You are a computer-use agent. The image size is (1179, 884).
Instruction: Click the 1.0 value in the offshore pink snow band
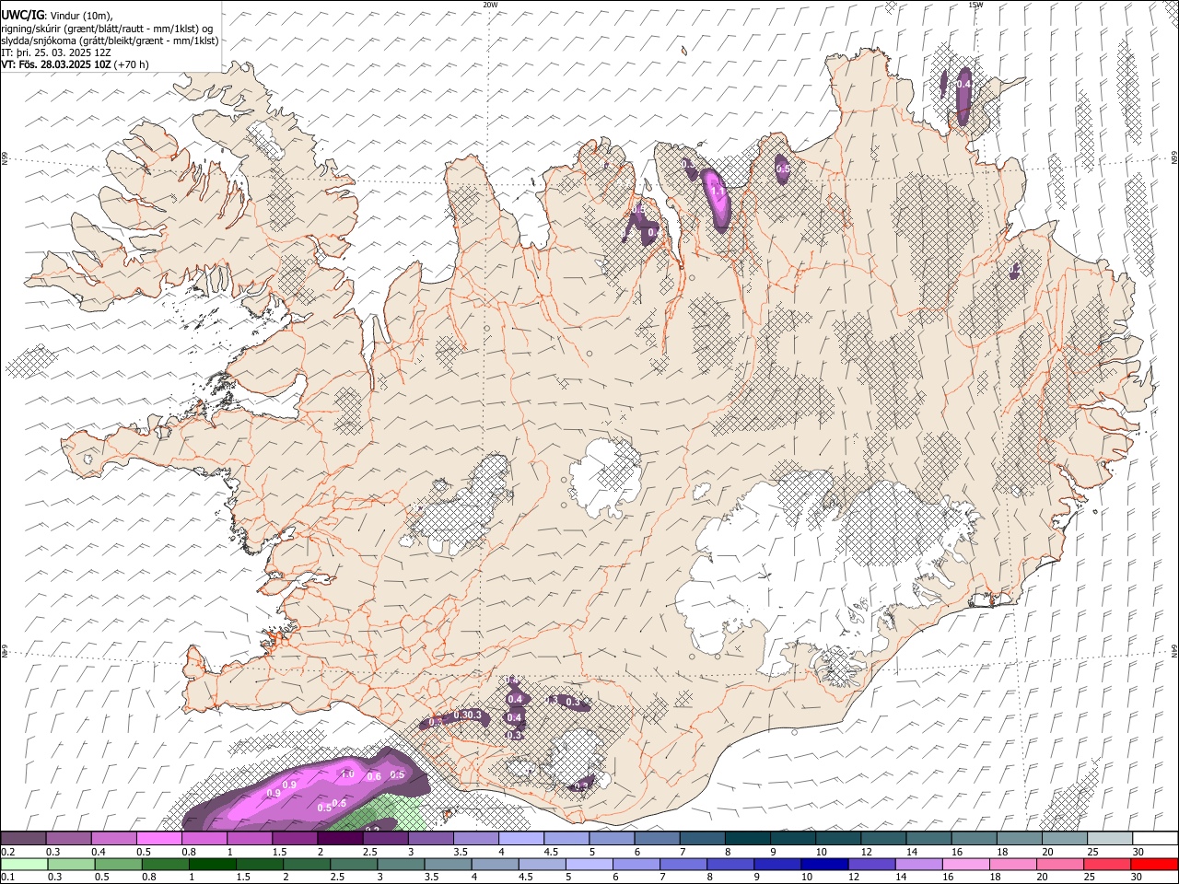coord(347,774)
